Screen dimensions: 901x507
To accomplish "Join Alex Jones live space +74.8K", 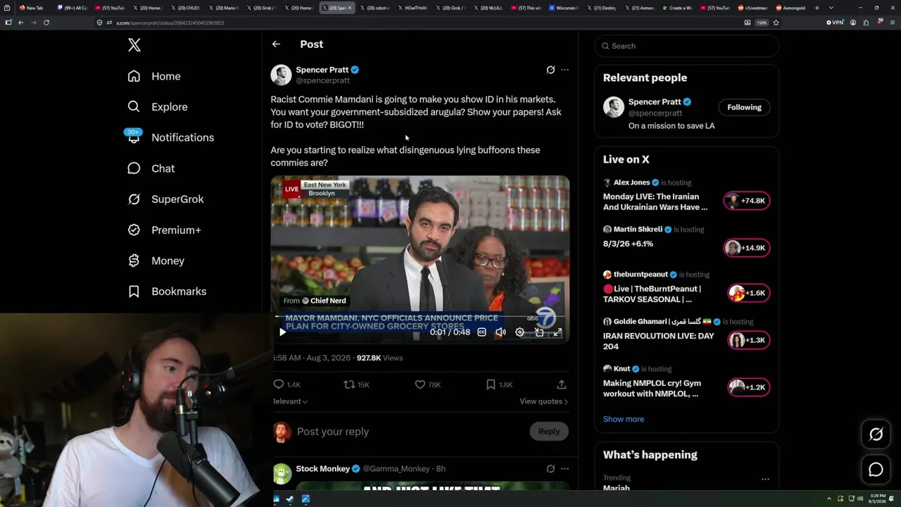I will [x=747, y=201].
